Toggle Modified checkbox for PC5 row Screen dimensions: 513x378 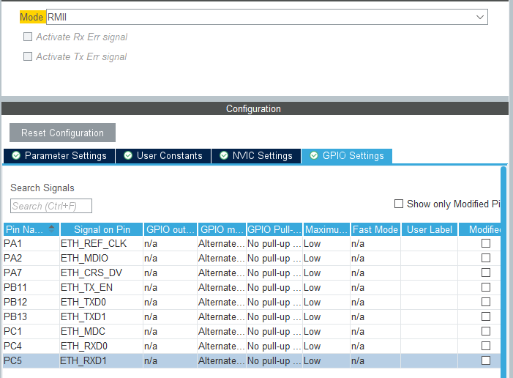tap(486, 360)
